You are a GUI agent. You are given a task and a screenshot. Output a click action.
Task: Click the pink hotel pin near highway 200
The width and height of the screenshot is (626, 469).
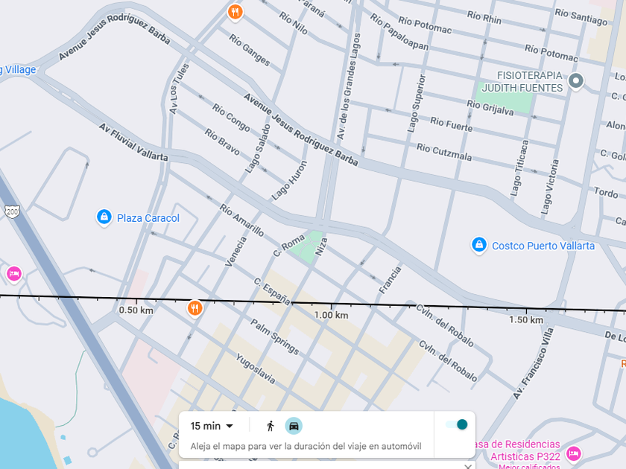coord(14,274)
